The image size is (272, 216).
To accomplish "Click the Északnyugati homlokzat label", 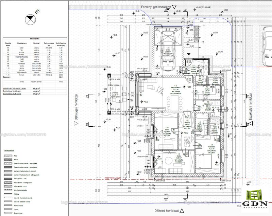I will (156, 7).
